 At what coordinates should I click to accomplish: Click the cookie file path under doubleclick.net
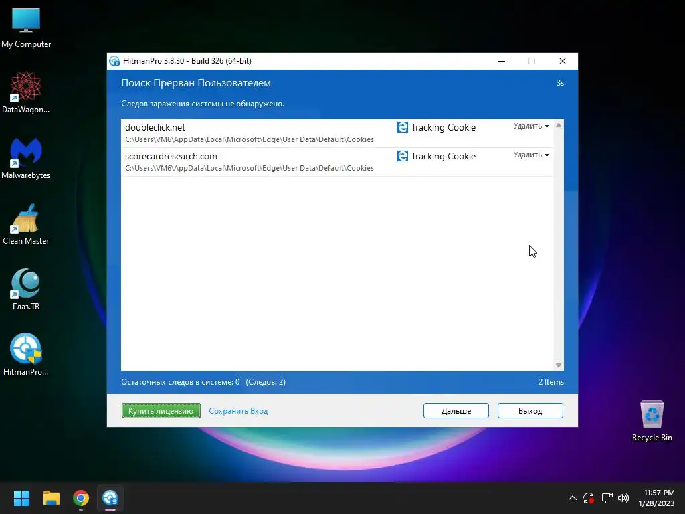[250, 139]
